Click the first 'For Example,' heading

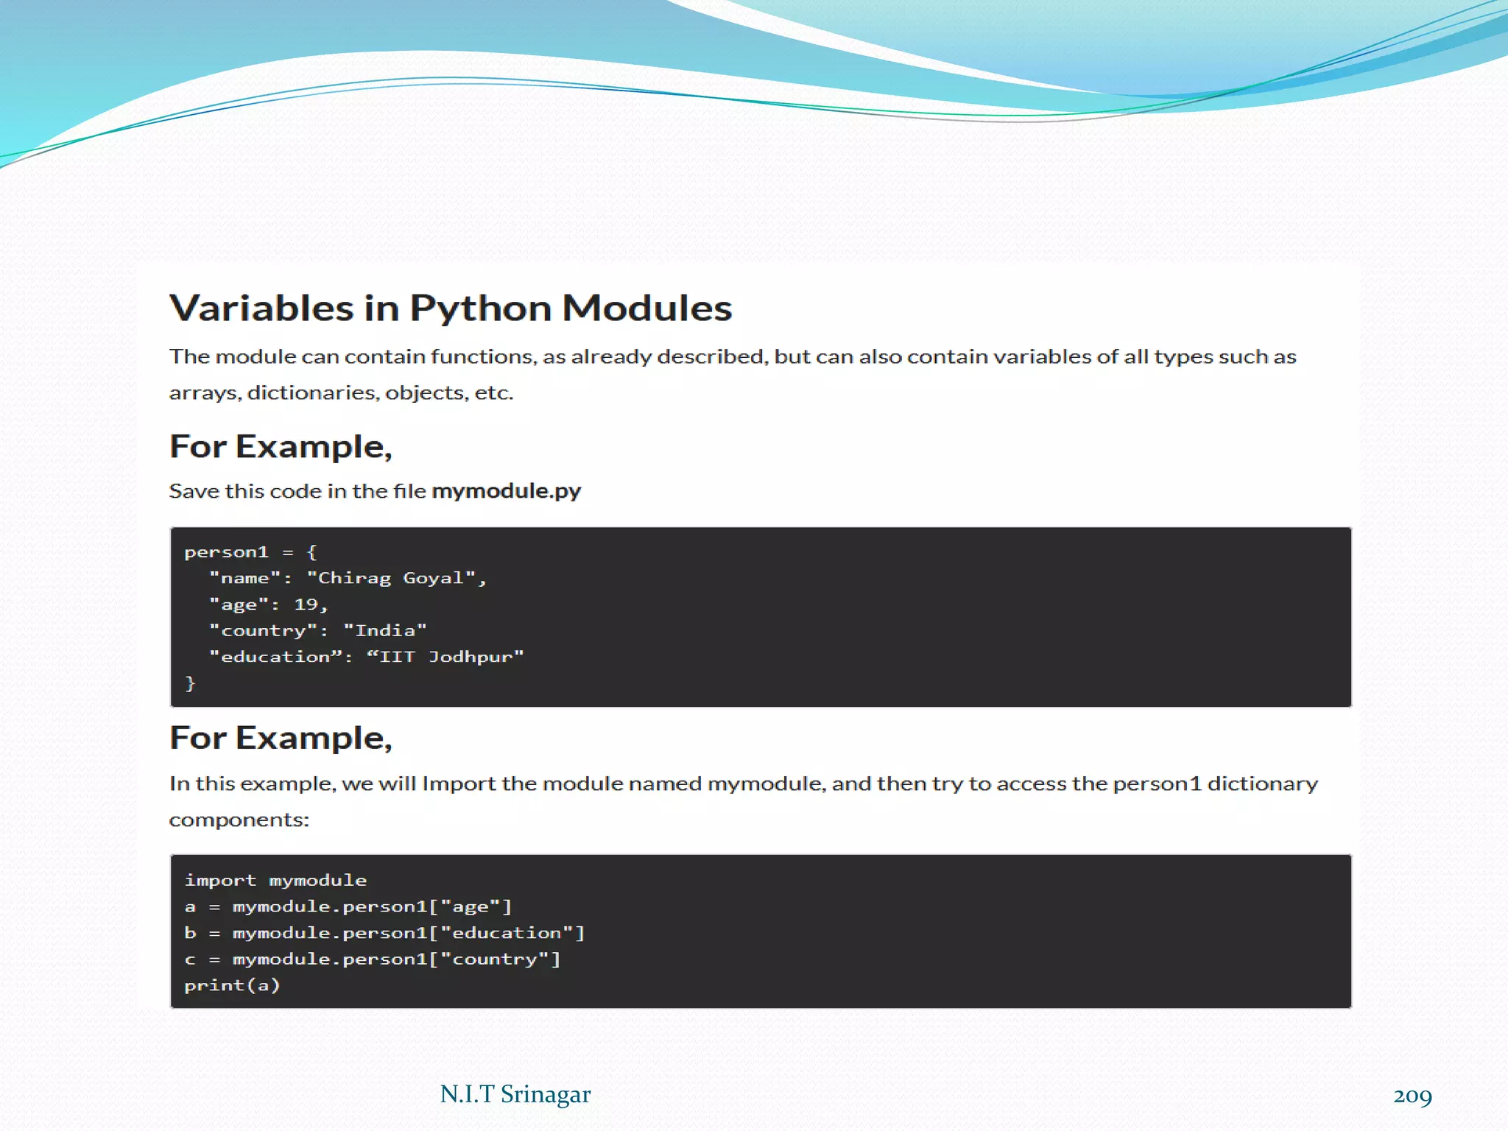click(x=281, y=446)
